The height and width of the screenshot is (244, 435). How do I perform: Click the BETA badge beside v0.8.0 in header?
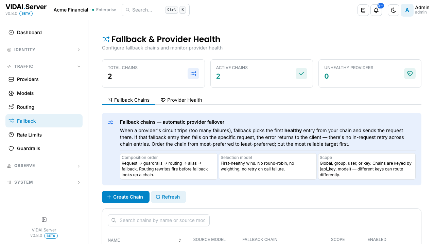[26, 14]
